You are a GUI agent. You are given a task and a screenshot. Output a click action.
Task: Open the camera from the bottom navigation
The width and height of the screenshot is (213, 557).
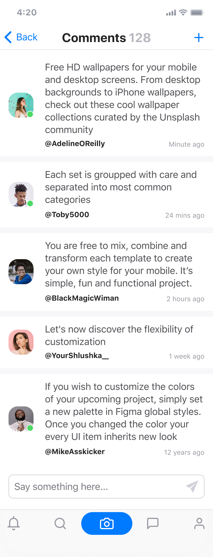click(106, 523)
